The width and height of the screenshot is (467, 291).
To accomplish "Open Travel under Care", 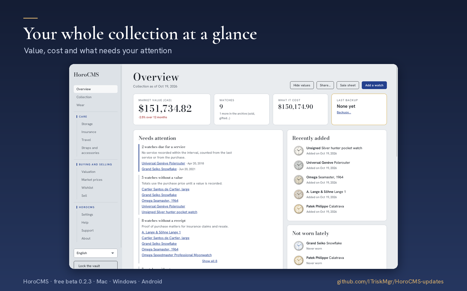I will point(86,140).
